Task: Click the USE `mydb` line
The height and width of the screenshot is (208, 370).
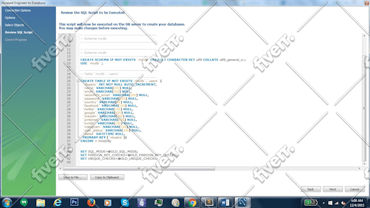Action: tap(91, 63)
